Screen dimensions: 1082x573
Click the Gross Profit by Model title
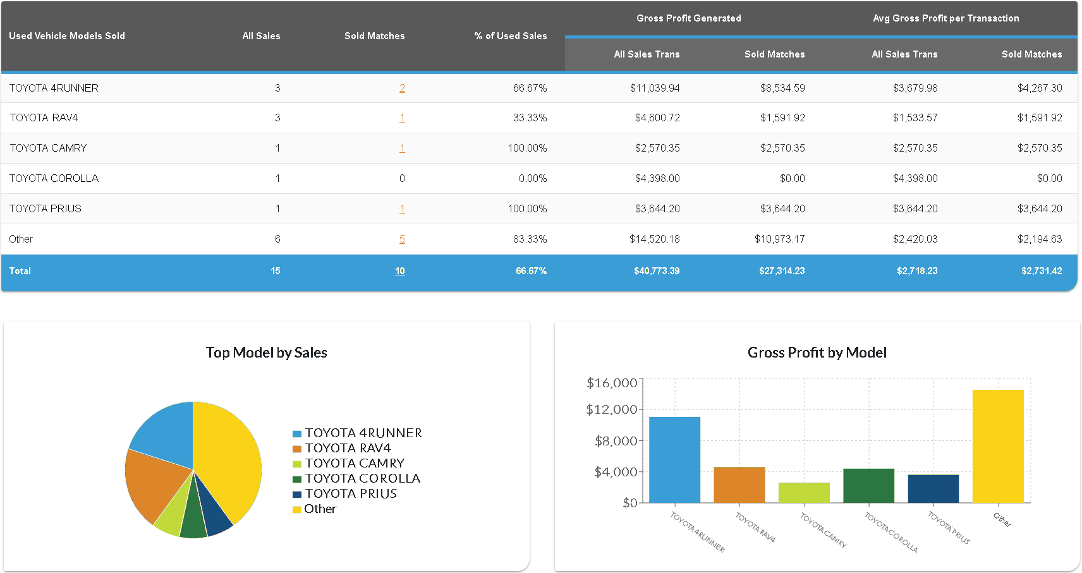817,353
